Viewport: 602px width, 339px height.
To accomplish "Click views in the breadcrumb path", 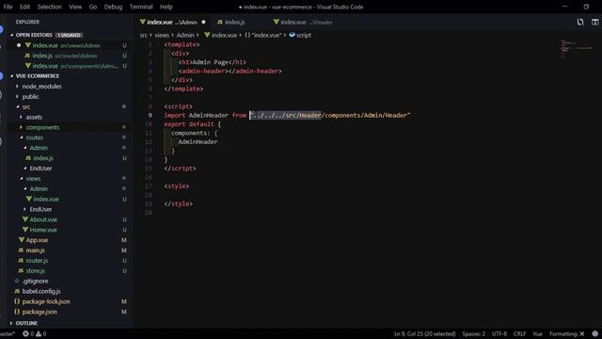I will tap(162, 35).
